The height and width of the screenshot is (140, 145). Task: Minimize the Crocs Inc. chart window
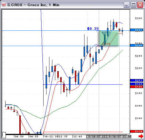point(127,5)
